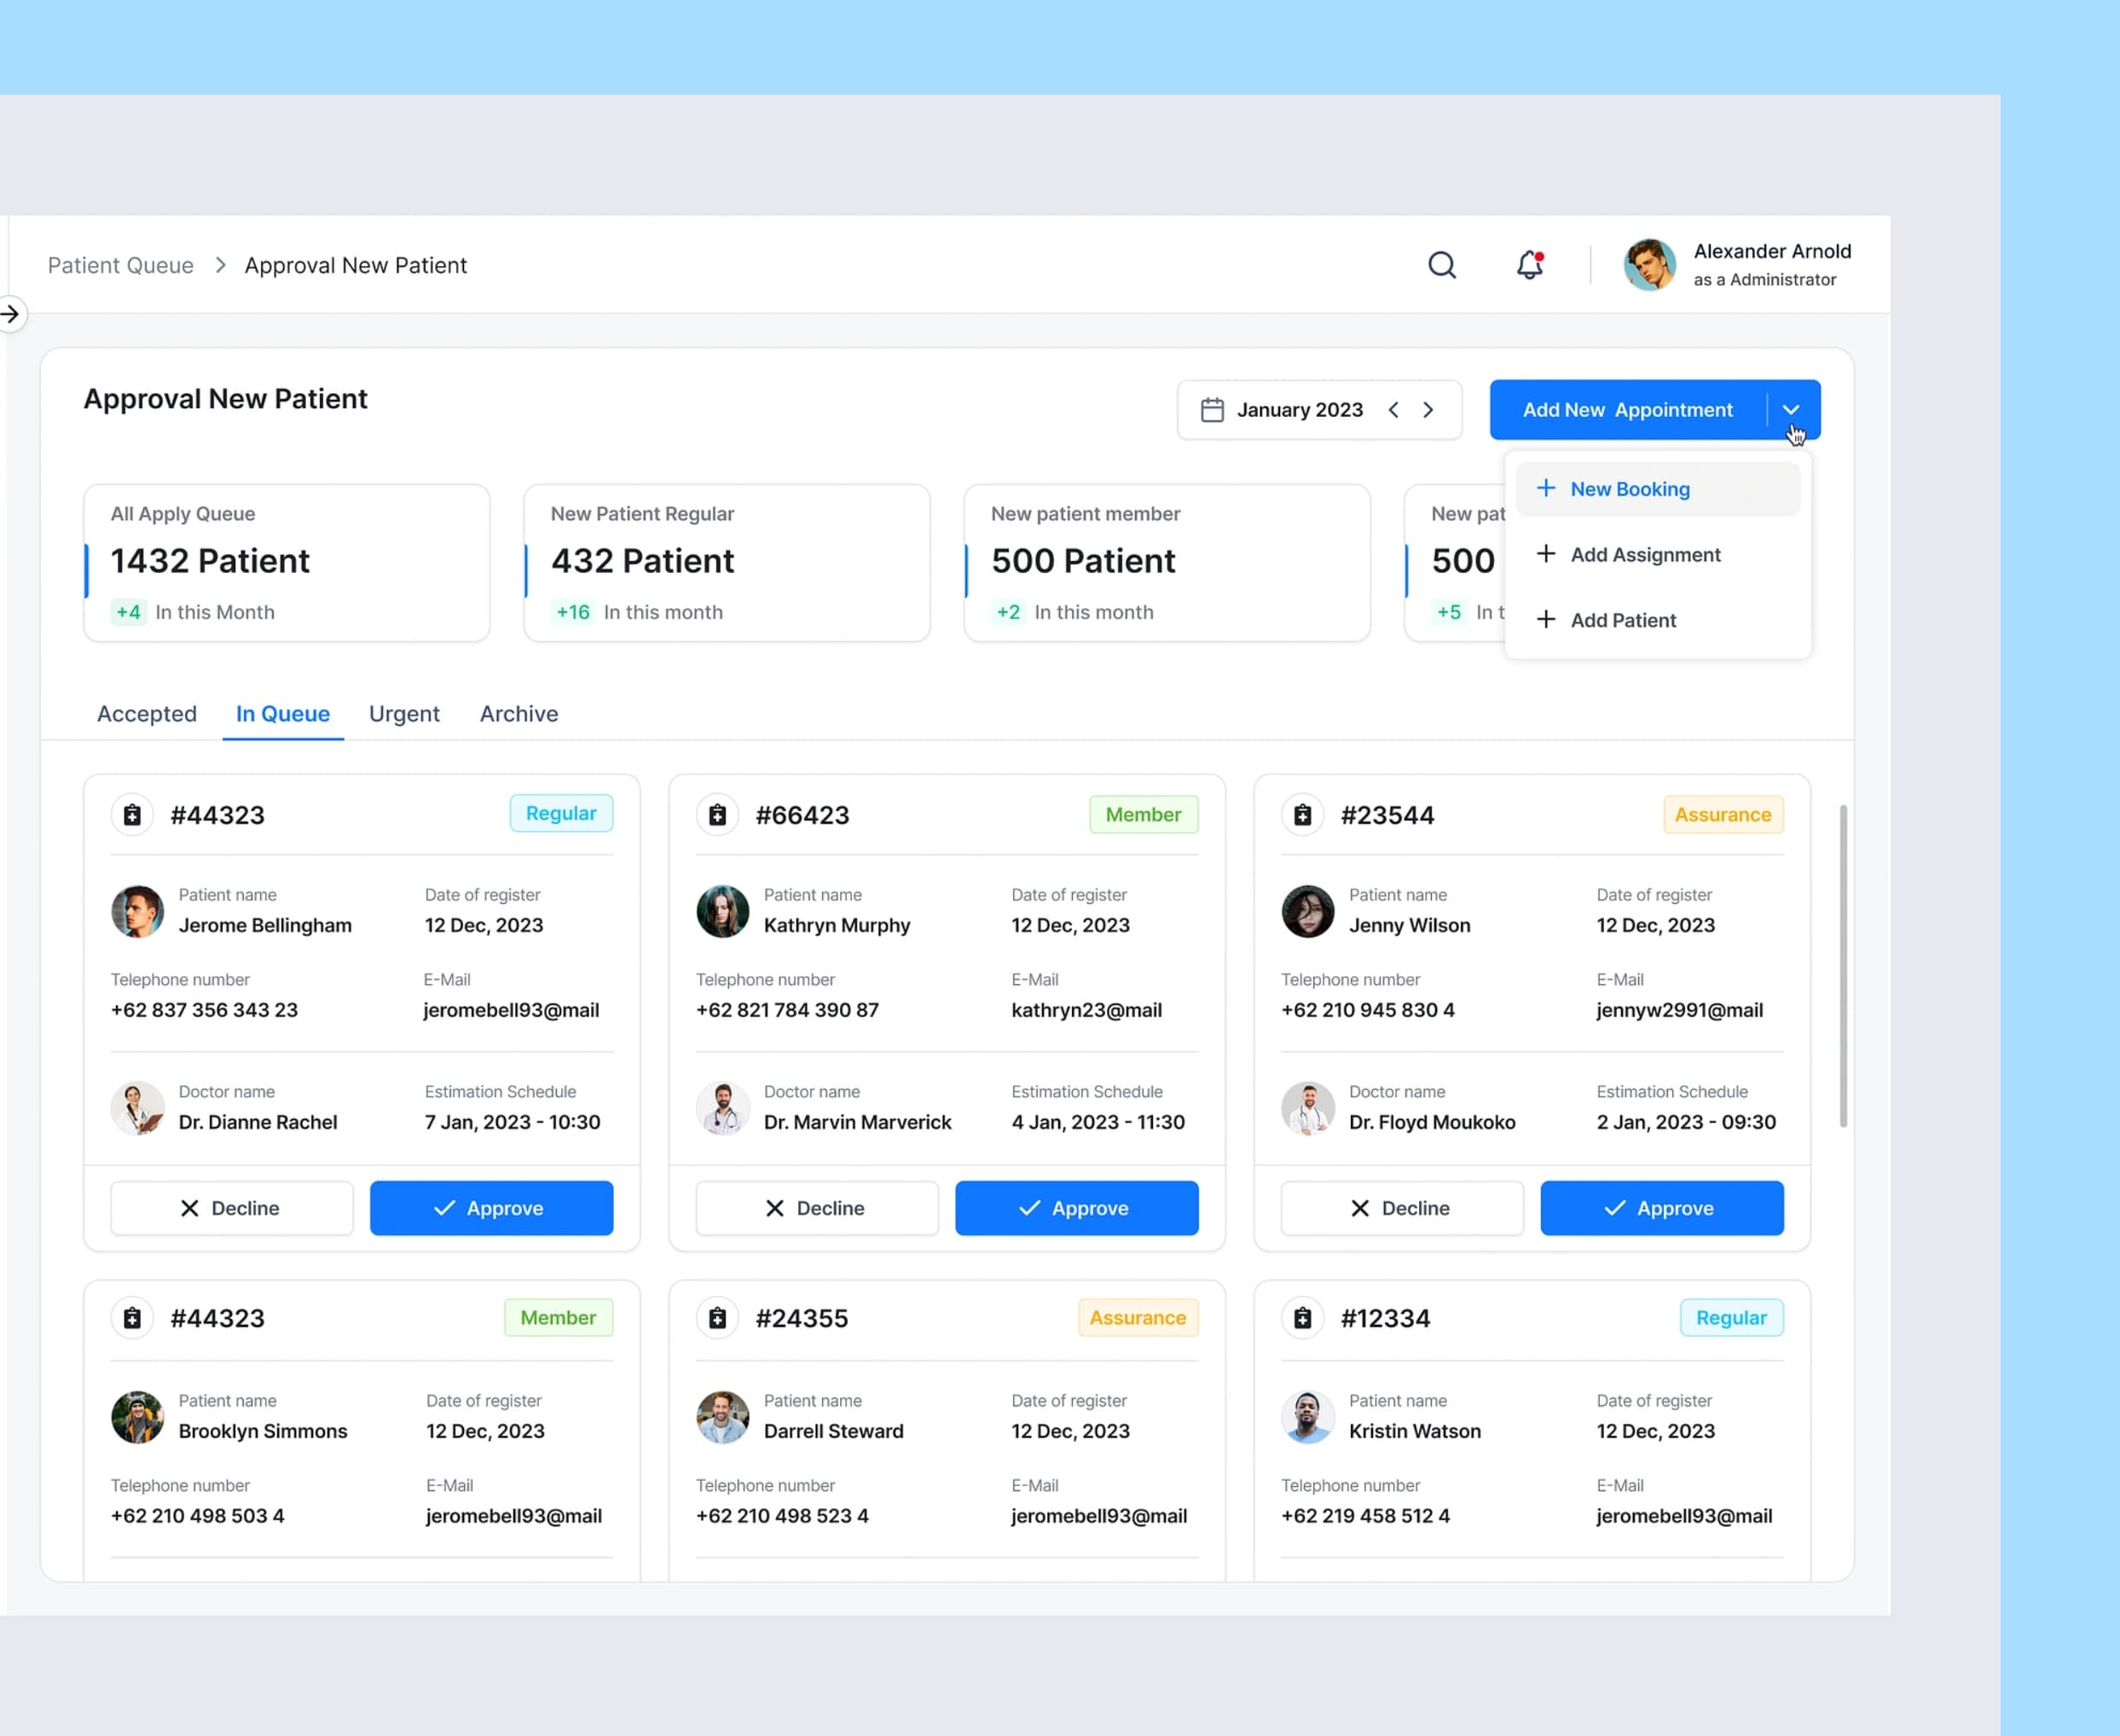The width and height of the screenshot is (2120, 1736).
Task: Click the Patient Queue breadcrumb link
Action: click(121, 265)
